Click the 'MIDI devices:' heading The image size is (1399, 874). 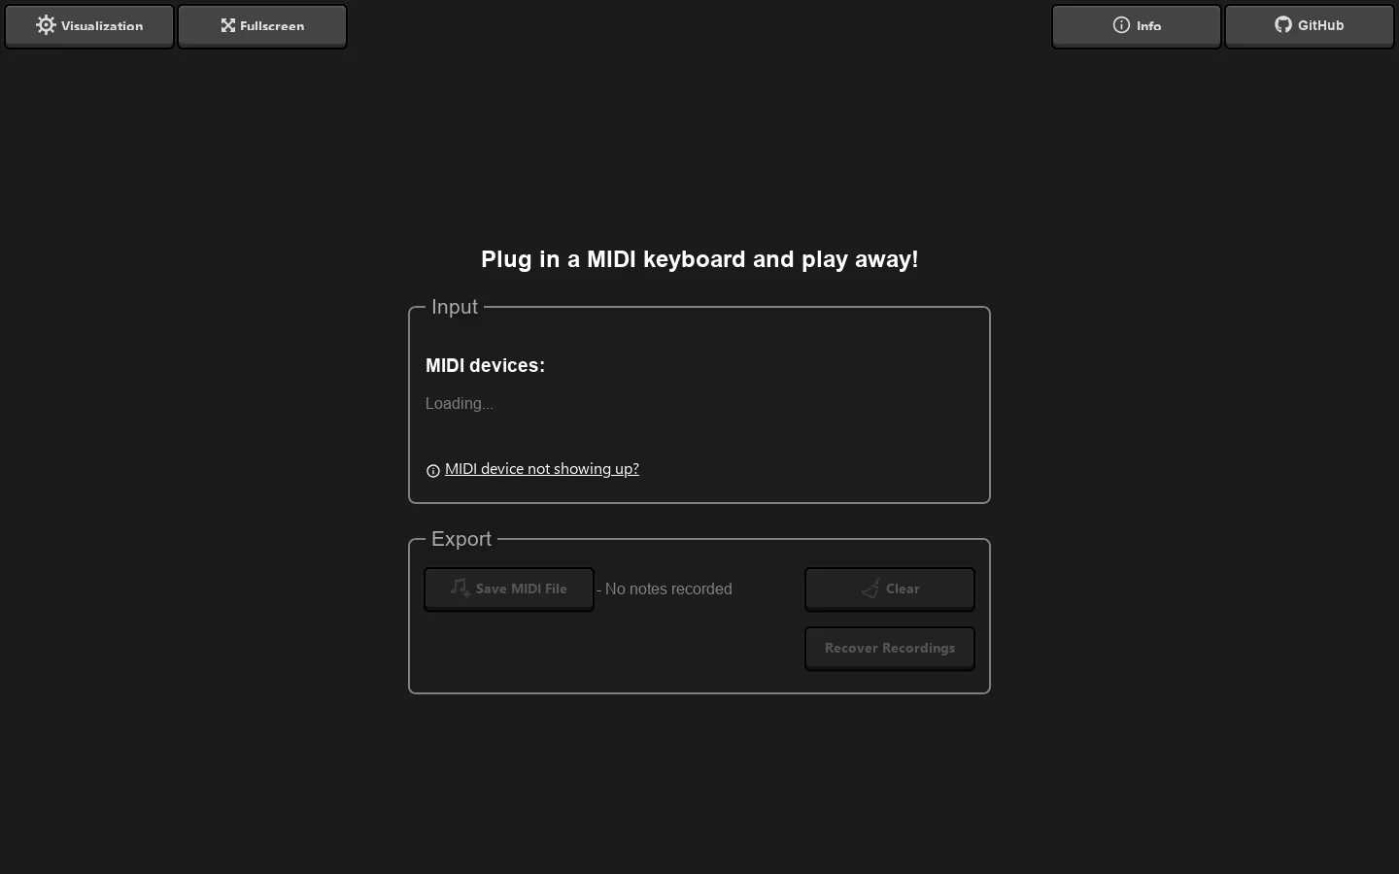pyautogui.click(x=485, y=365)
